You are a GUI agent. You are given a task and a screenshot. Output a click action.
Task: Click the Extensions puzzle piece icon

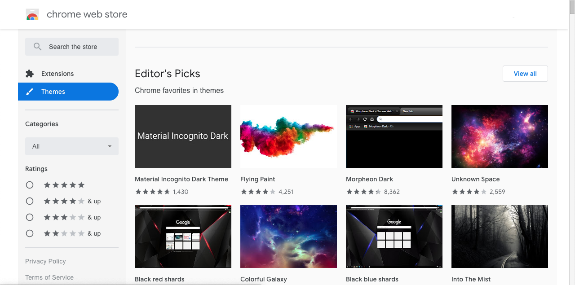click(x=30, y=74)
